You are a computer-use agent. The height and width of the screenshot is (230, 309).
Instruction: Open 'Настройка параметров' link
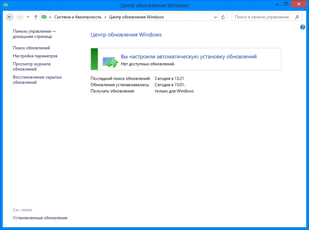coord(35,56)
